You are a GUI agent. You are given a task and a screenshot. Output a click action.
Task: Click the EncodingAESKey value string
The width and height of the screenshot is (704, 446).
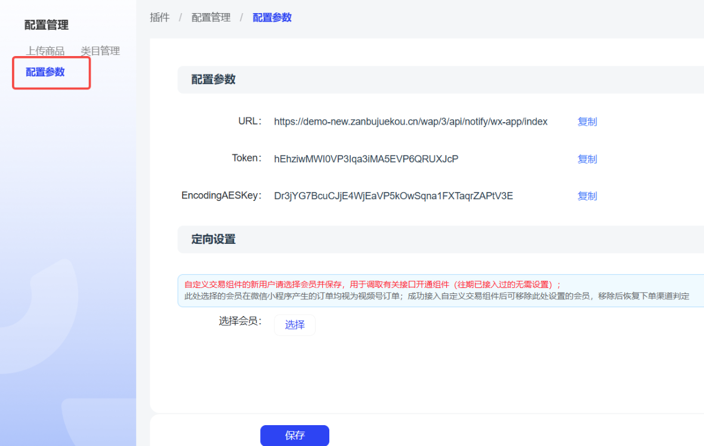click(393, 196)
